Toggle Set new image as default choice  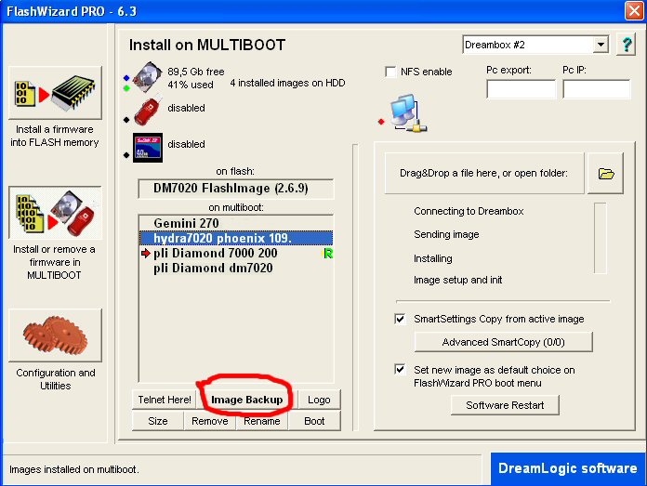click(400, 369)
